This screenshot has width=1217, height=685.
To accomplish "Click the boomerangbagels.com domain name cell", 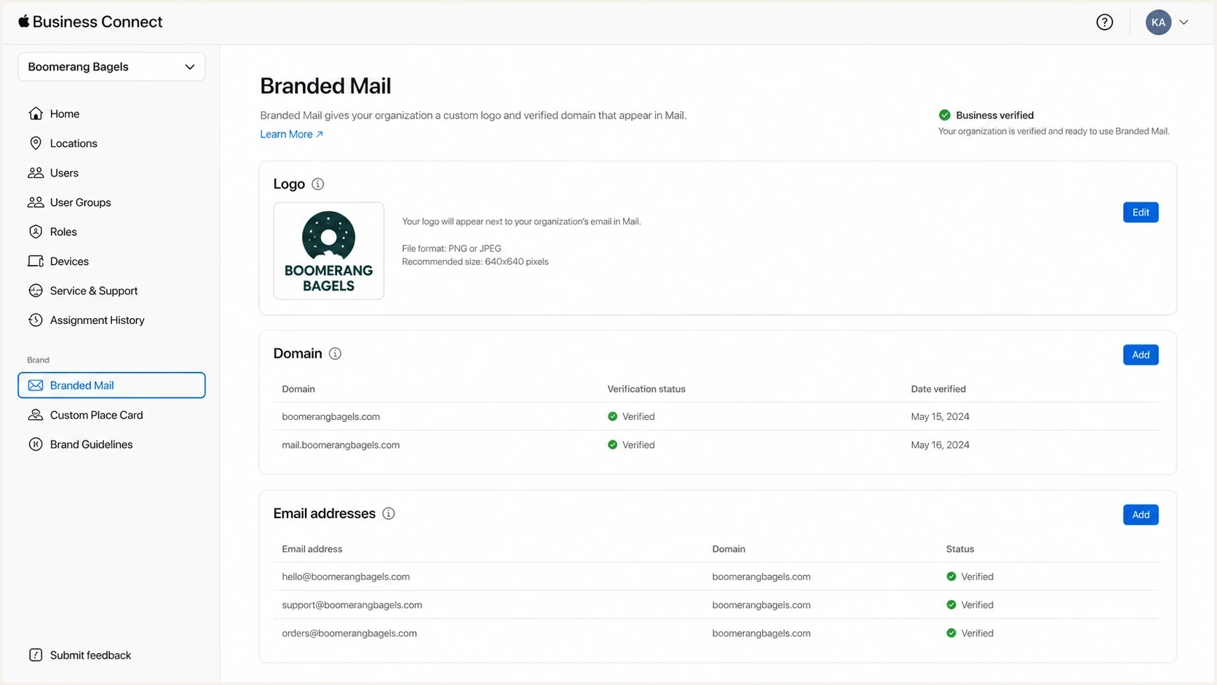I will (x=331, y=416).
